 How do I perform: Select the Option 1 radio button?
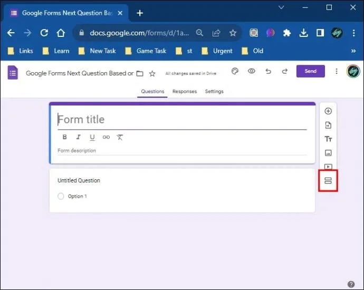click(x=61, y=196)
